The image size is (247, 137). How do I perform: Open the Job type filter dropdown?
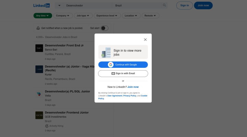tap(83, 15)
